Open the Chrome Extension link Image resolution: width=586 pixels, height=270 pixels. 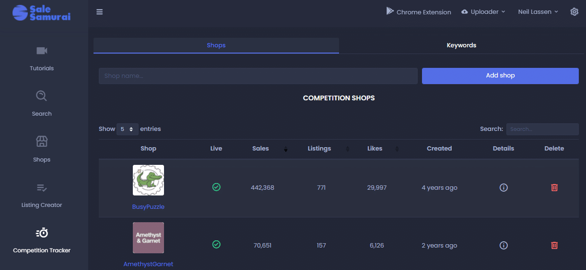pos(419,12)
